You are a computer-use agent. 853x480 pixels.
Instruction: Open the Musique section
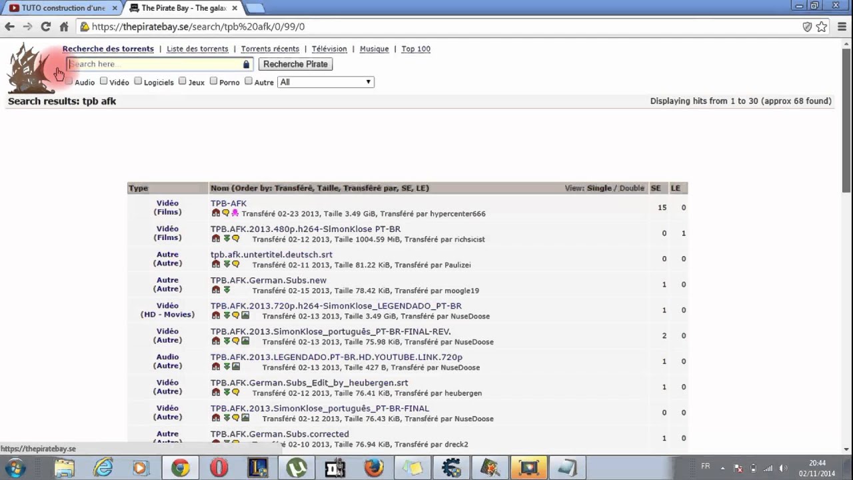click(374, 49)
